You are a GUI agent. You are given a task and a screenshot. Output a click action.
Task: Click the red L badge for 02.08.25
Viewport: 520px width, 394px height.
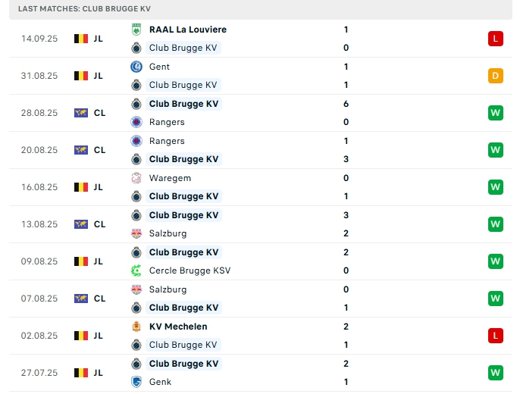(x=496, y=336)
